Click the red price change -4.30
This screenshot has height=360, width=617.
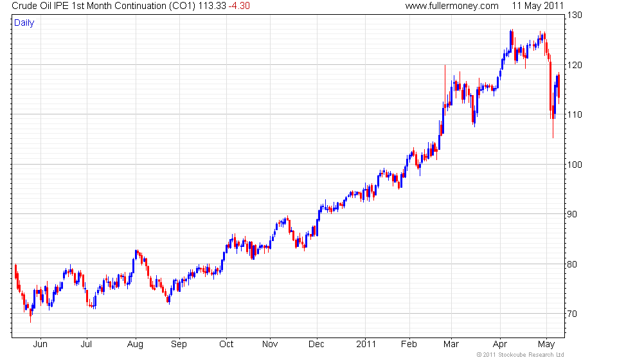pyautogui.click(x=239, y=6)
